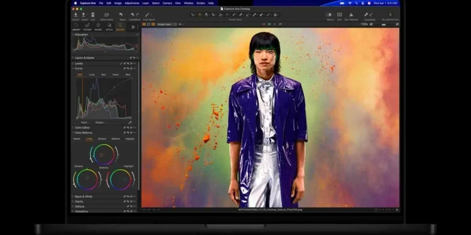Open the Camera menu
Image resolution: width=471 pixels, height=235 pixels.
tap(167, 3)
